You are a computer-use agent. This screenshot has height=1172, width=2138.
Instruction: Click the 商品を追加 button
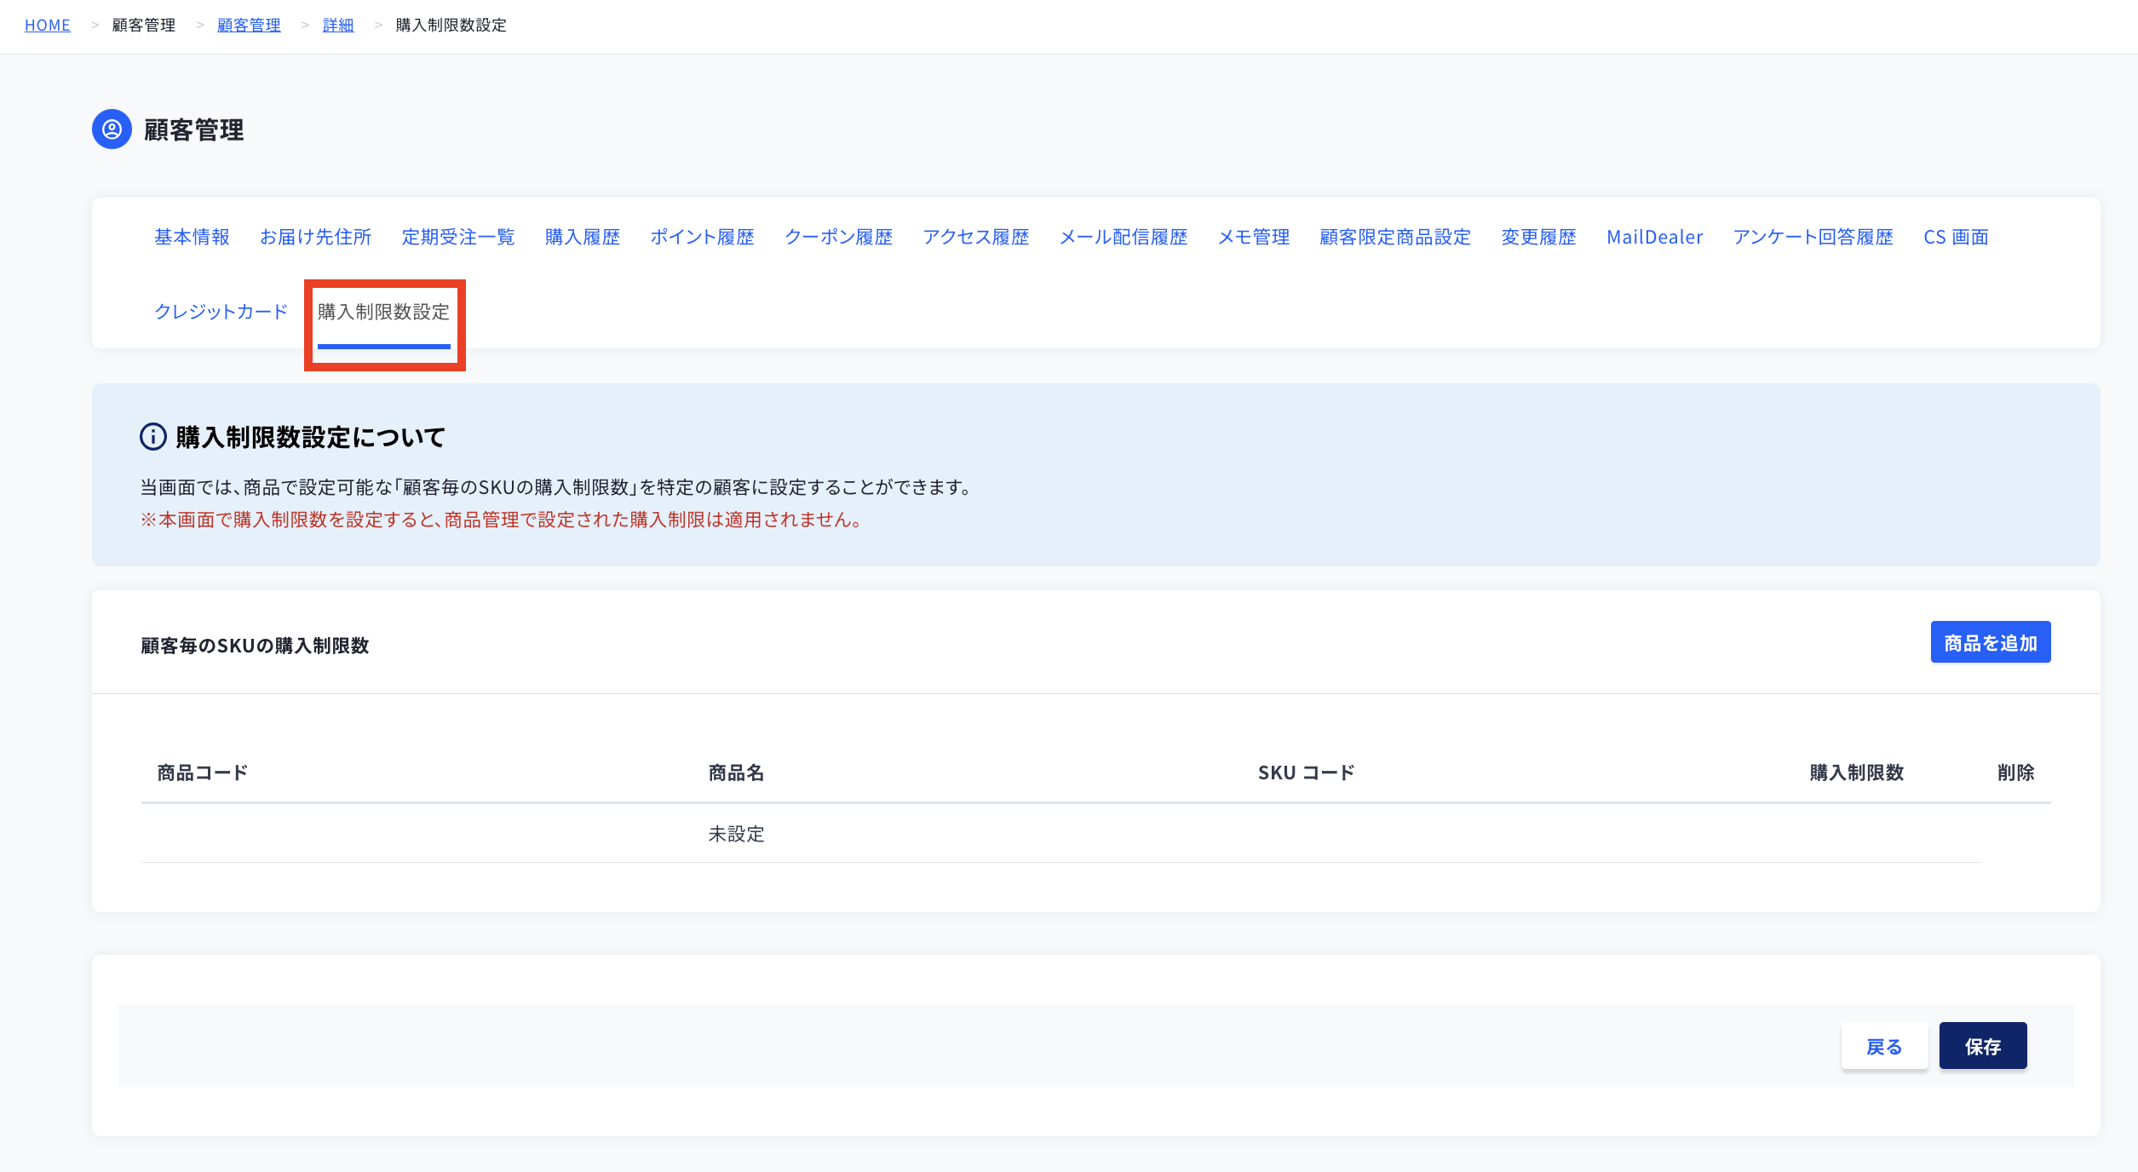point(1991,642)
